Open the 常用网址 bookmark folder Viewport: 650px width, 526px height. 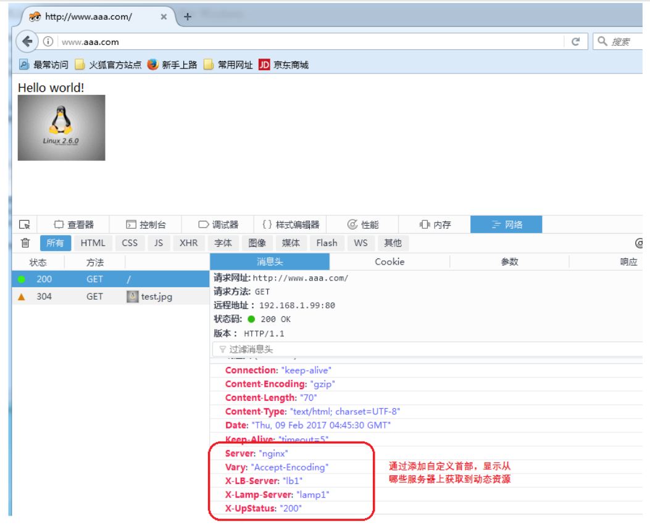(x=228, y=65)
